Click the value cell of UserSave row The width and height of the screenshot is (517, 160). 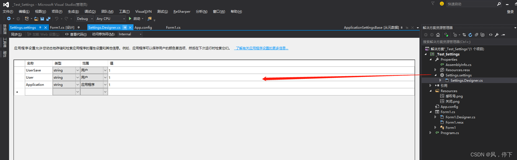coord(261,70)
